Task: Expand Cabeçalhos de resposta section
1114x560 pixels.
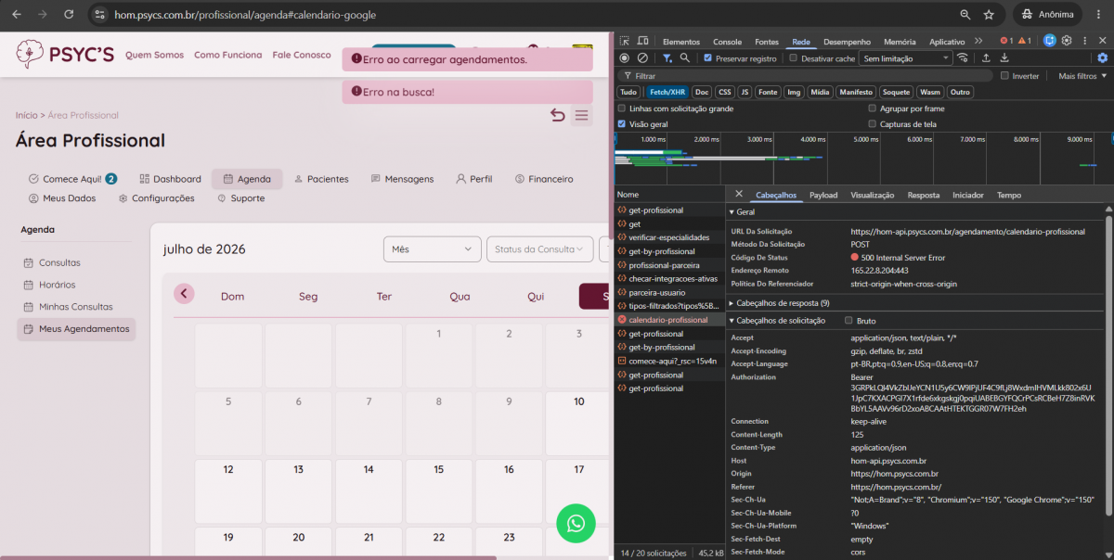Action: 779,303
